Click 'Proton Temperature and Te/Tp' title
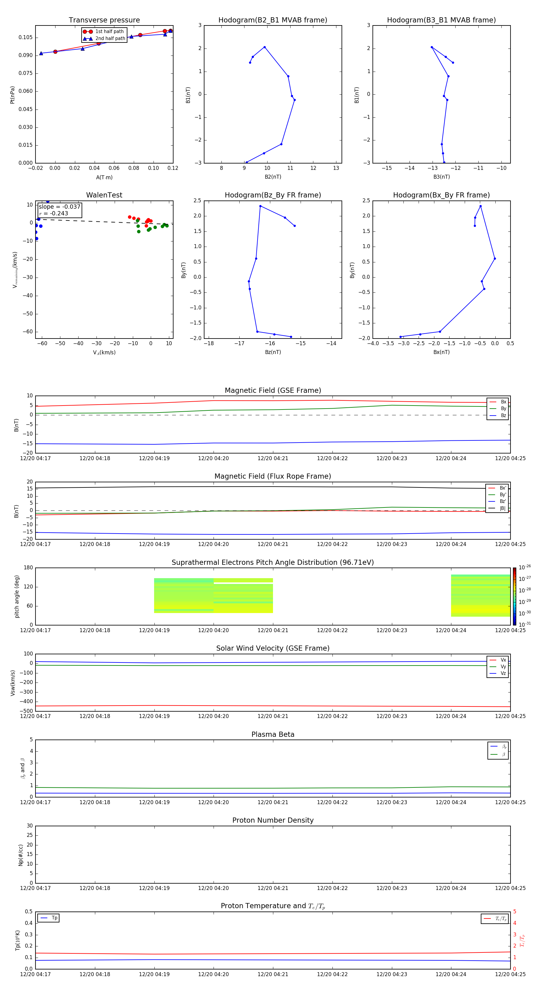Screen dimensions: 546x1001 [x=273, y=906]
